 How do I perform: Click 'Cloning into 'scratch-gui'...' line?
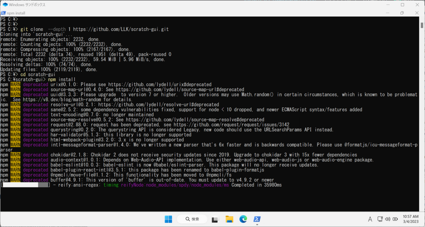coord(36,34)
